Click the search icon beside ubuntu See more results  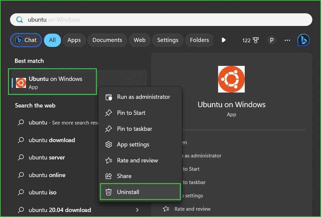pyautogui.click(x=21, y=122)
